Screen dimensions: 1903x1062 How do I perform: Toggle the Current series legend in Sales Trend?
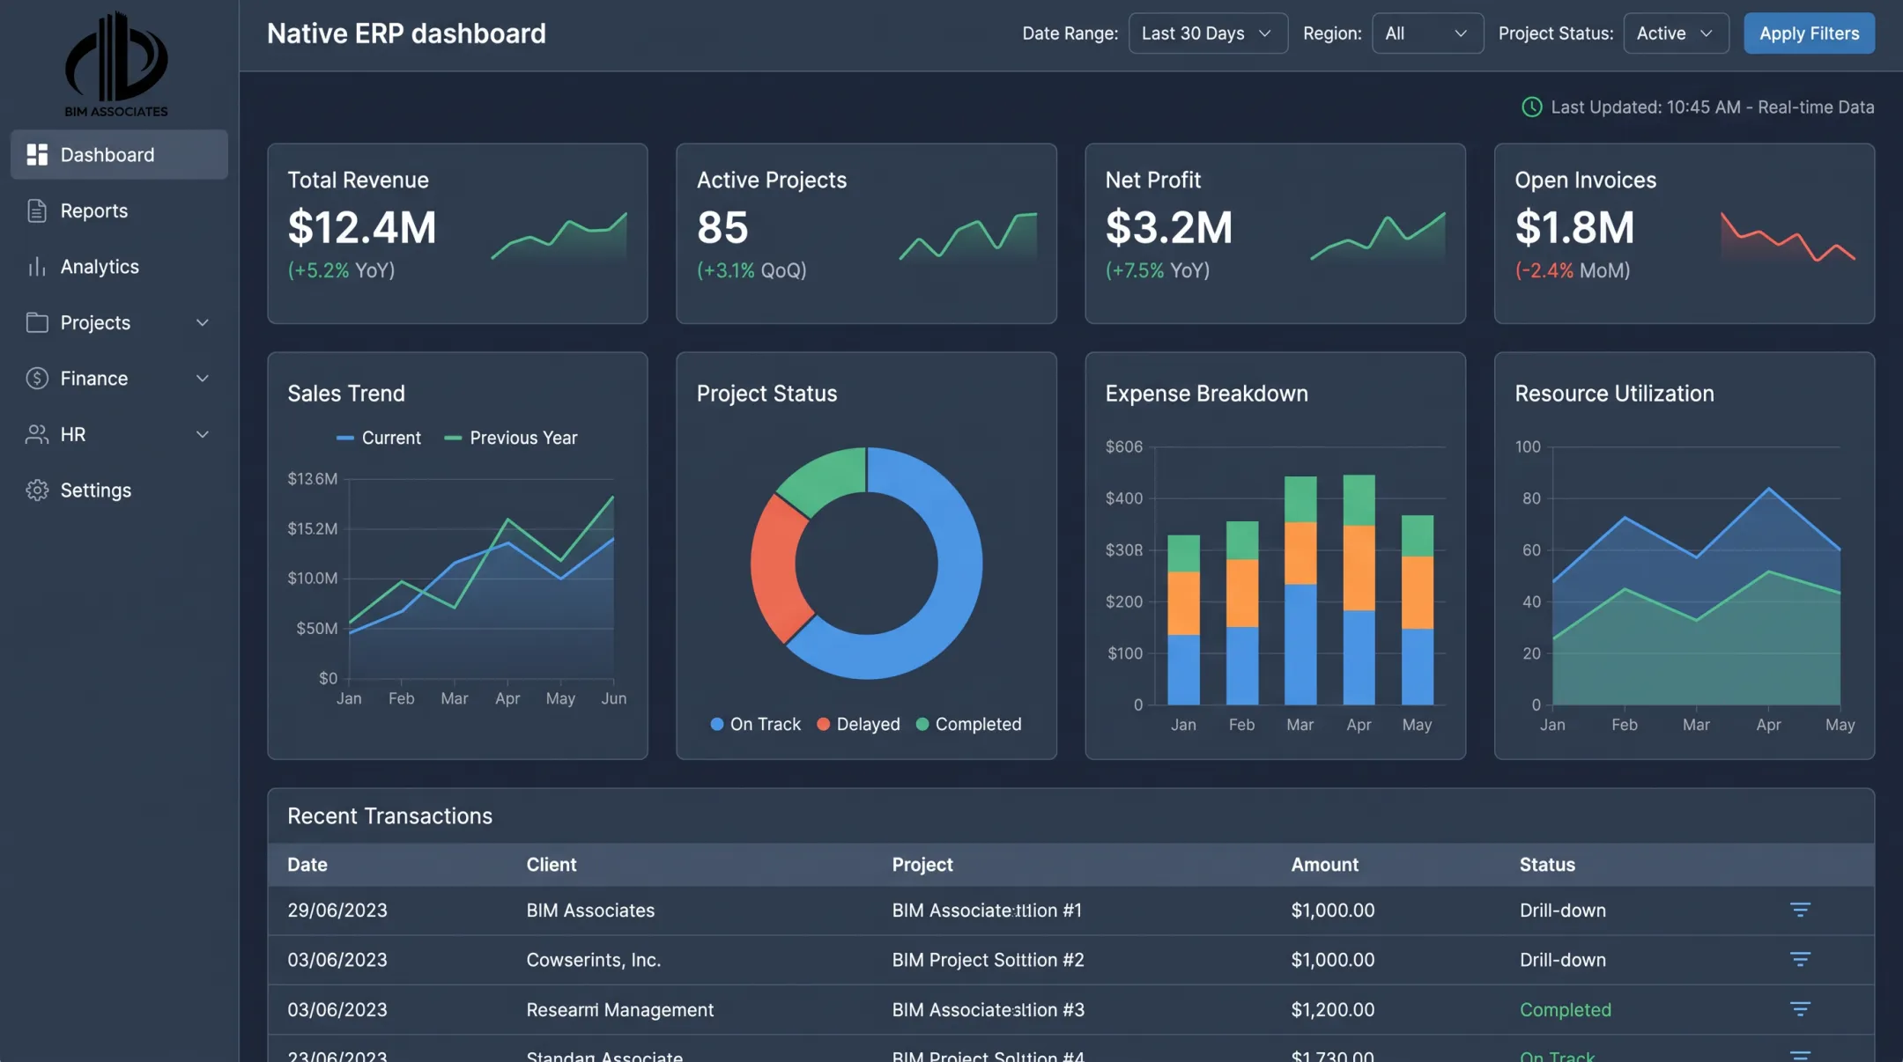pos(379,438)
